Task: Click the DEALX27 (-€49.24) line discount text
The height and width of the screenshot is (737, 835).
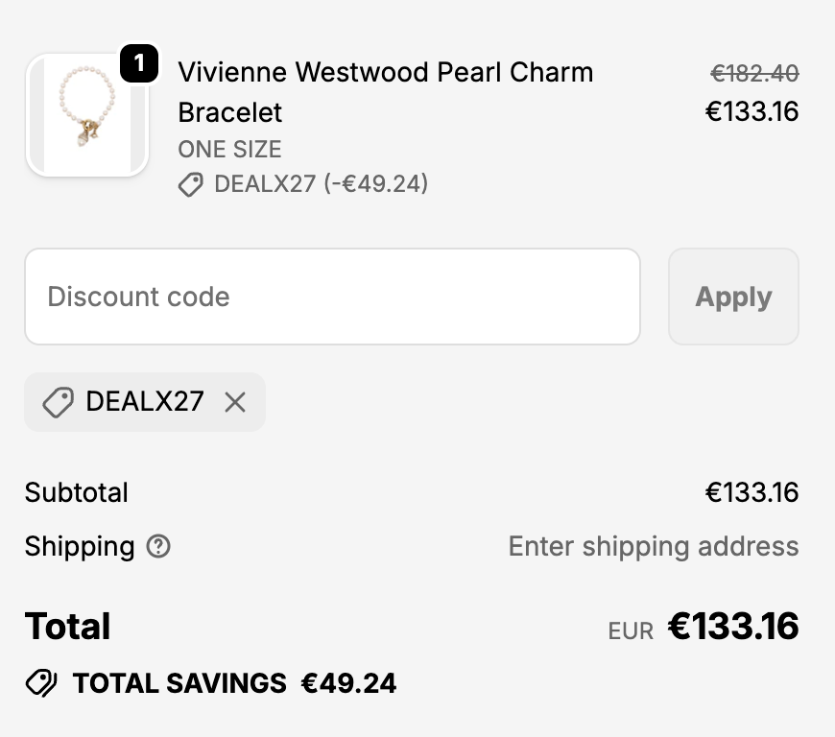Action: pyautogui.click(x=321, y=183)
